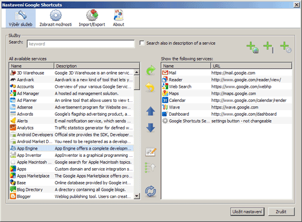Click scrollbar down arrow in available services
Screen dimensions: 302x222
pos(137,196)
